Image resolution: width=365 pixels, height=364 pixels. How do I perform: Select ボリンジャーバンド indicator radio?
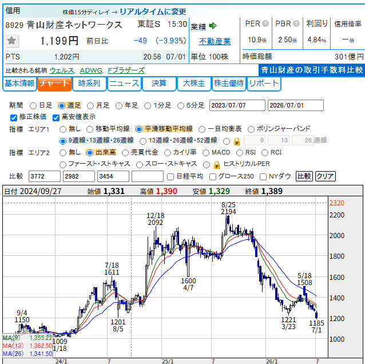(251, 129)
